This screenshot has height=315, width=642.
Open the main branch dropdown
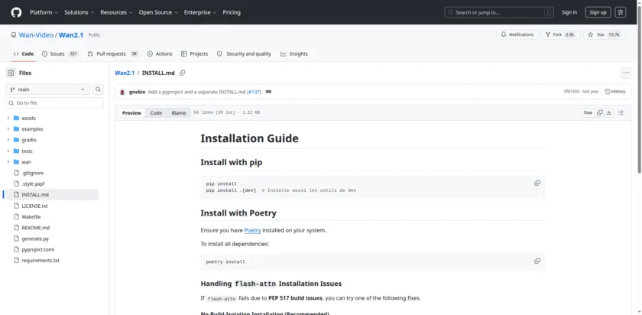pos(47,89)
